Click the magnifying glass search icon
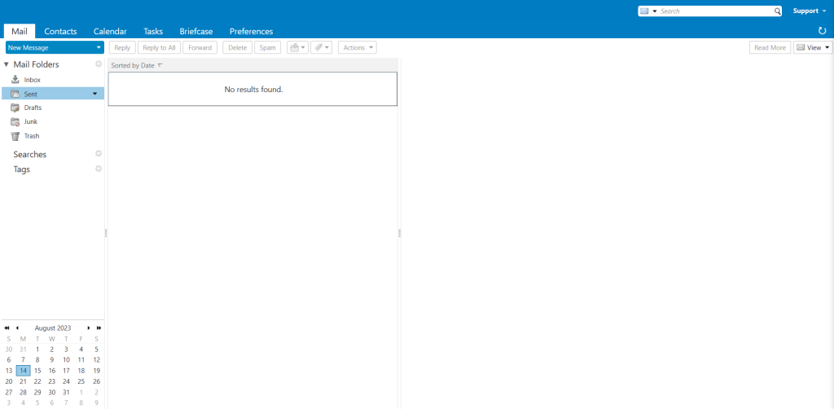The height and width of the screenshot is (409, 834). [777, 11]
